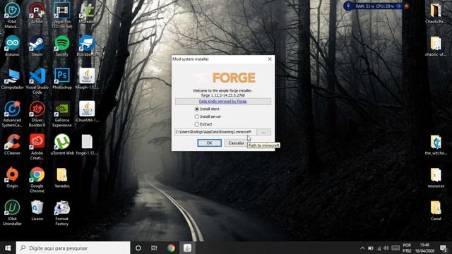Open IObit Uninstaller desktop icon
452x254 pixels.
coord(12,212)
